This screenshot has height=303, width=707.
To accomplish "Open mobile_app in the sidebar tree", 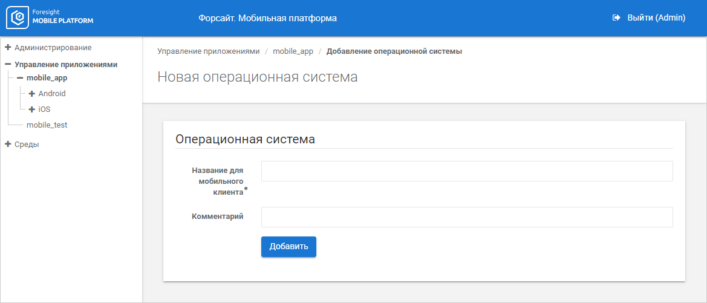I will click(x=47, y=78).
